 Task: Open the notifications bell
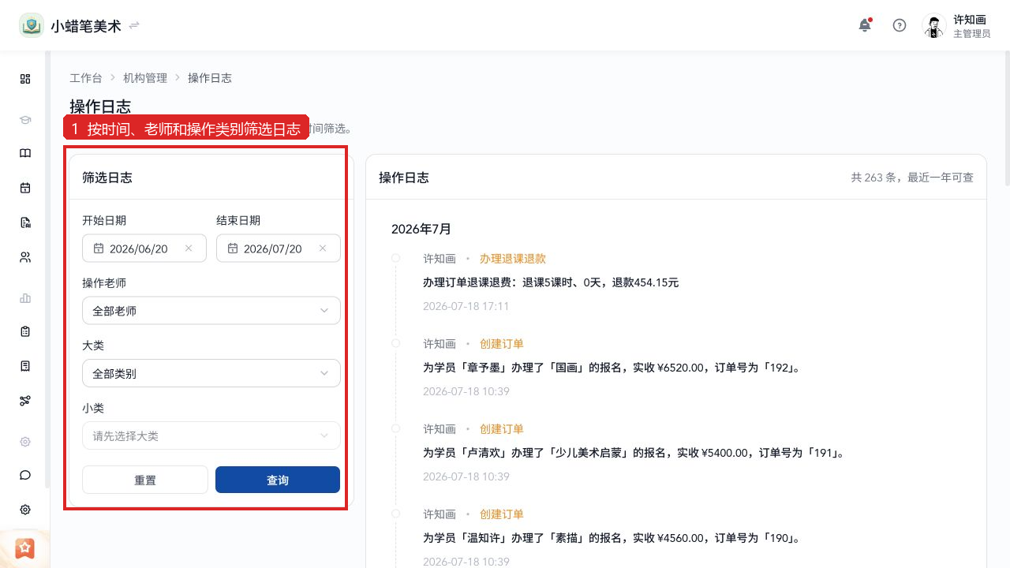coord(865,25)
